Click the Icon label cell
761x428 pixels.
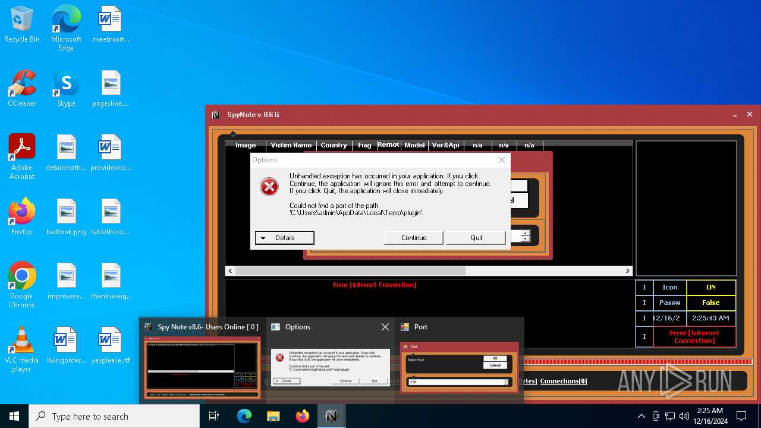coord(670,287)
